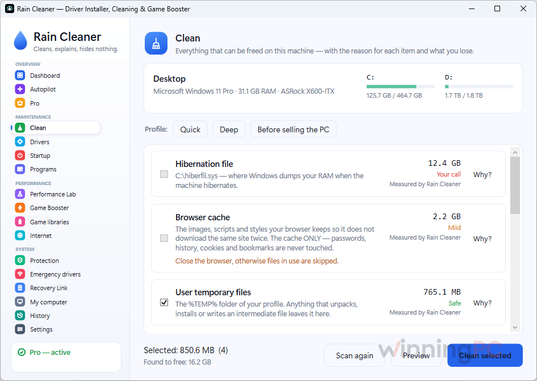Expand Why? explanation for Browser cache

pyautogui.click(x=482, y=239)
